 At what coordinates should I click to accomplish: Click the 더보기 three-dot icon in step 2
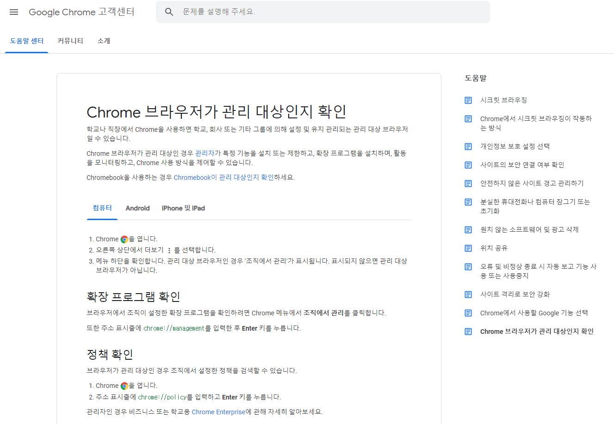click(x=169, y=251)
